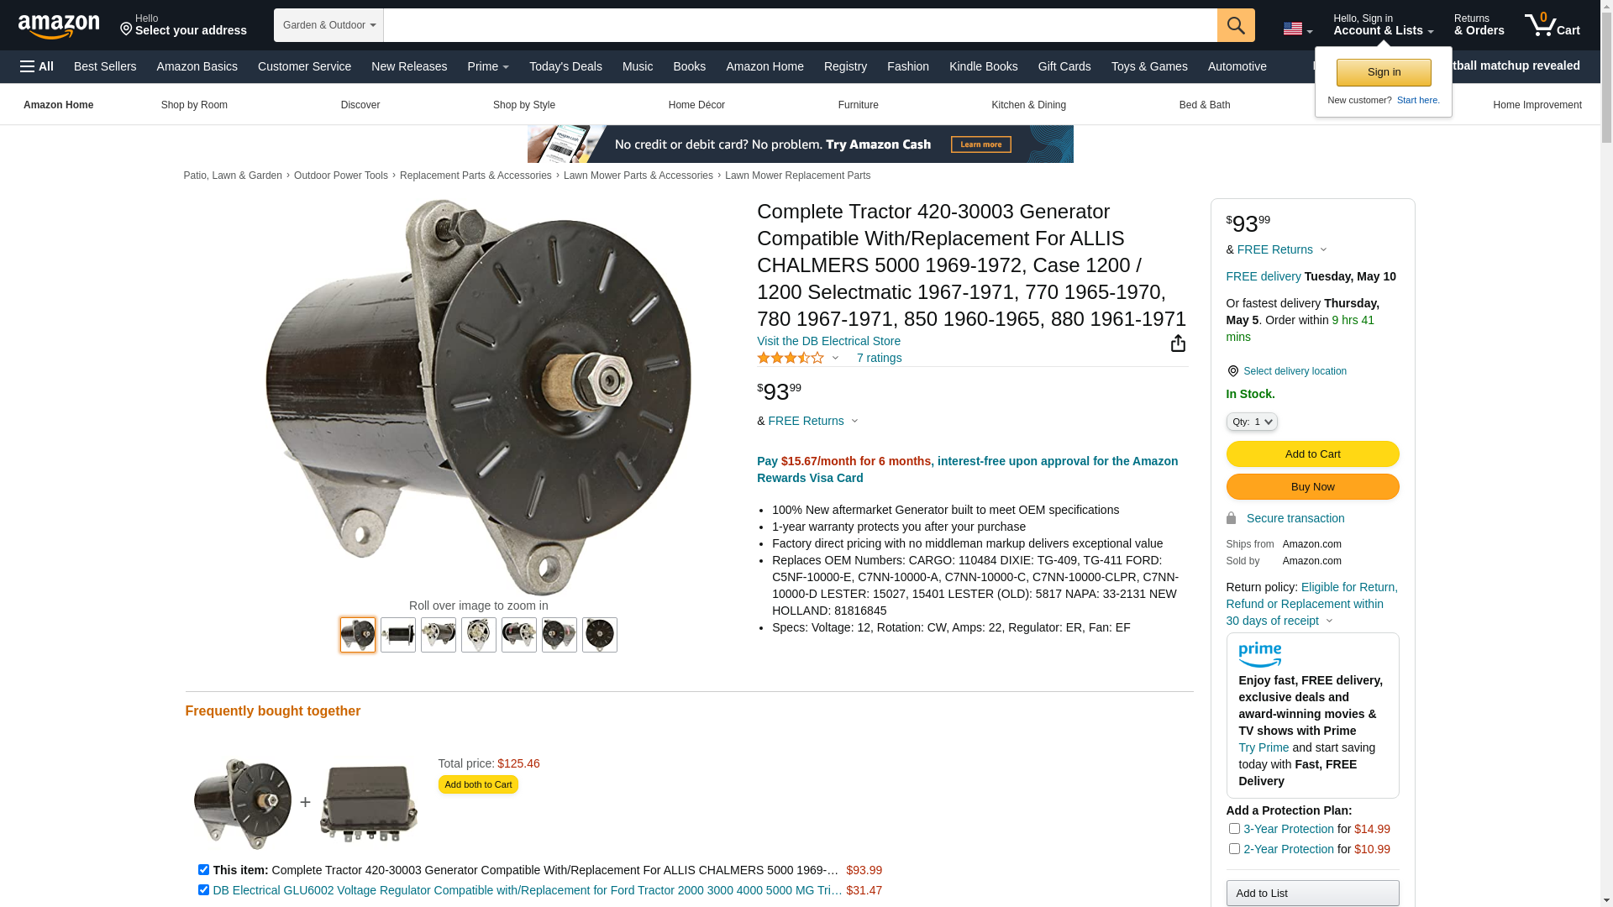Open Today's Deals in the navigation bar
This screenshot has width=1613, height=907.
pyautogui.click(x=565, y=66)
